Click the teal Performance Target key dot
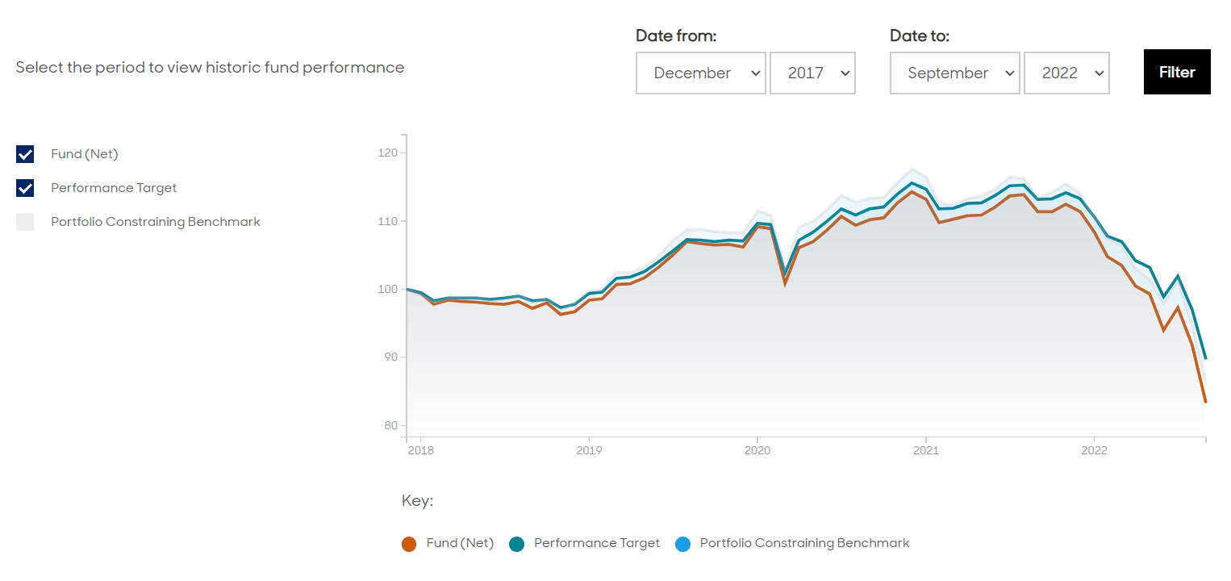1231x581 pixels. pyautogui.click(x=517, y=544)
